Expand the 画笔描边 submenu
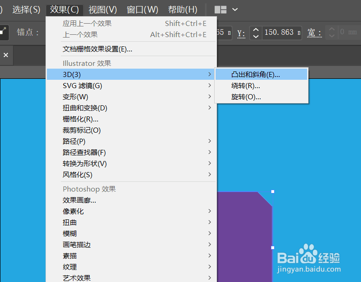The width and height of the screenshot is (361, 282). [x=131, y=245]
